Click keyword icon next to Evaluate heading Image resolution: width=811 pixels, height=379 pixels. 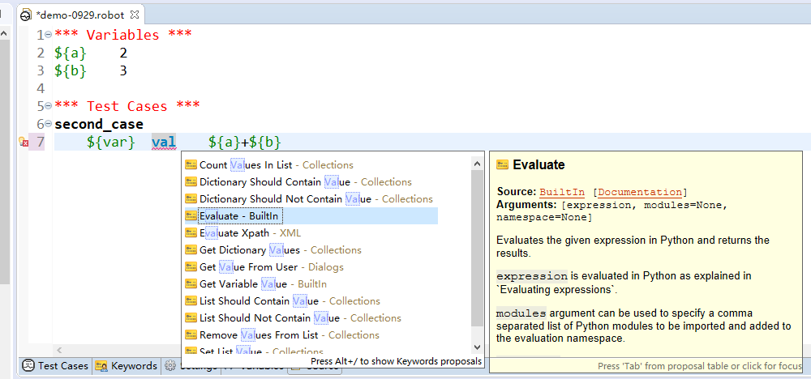(x=502, y=165)
